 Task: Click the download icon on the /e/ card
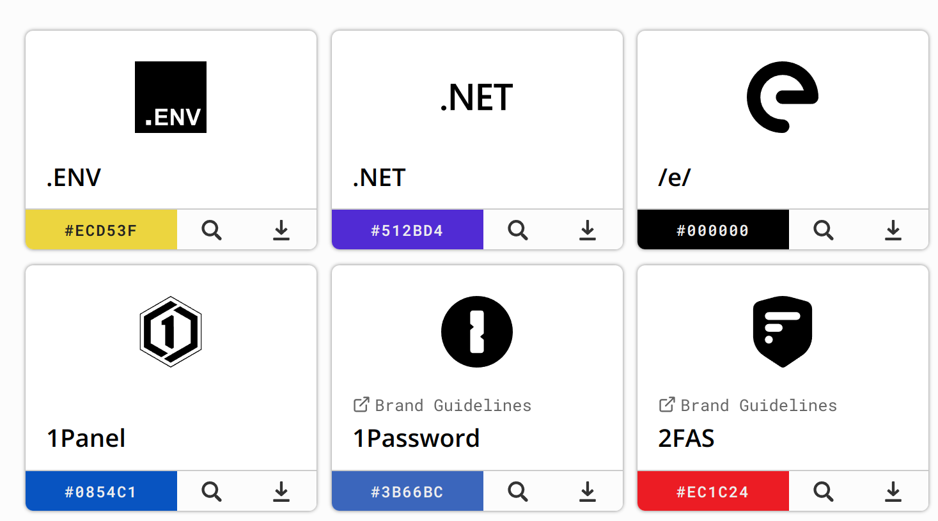(x=893, y=229)
